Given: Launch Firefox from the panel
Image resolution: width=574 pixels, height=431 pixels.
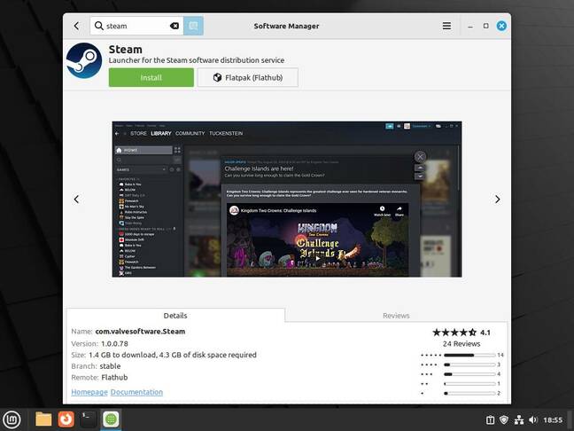Looking at the screenshot, I should [66, 419].
